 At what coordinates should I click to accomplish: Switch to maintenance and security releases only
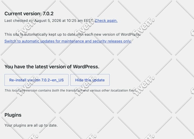point(68,41)
